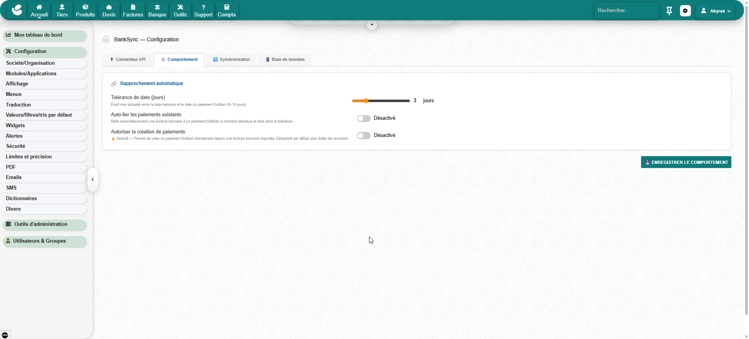The width and height of the screenshot is (749, 339).
Task: Open the Akyras user dropdown
Action: click(x=715, y=11)
